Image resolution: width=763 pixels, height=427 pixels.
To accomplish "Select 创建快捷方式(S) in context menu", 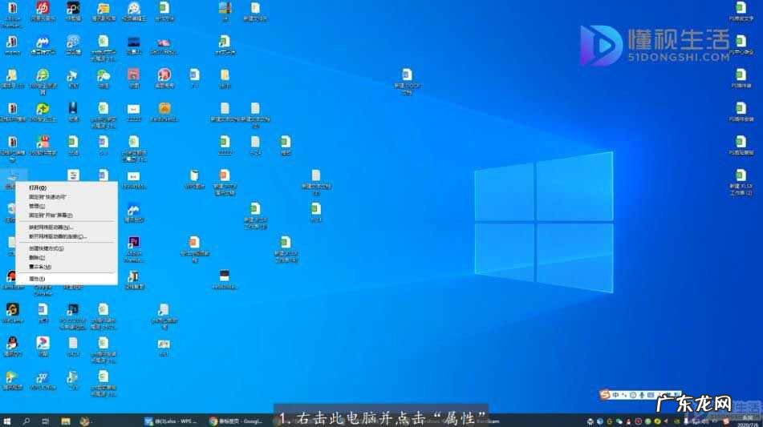I will 67,248.
